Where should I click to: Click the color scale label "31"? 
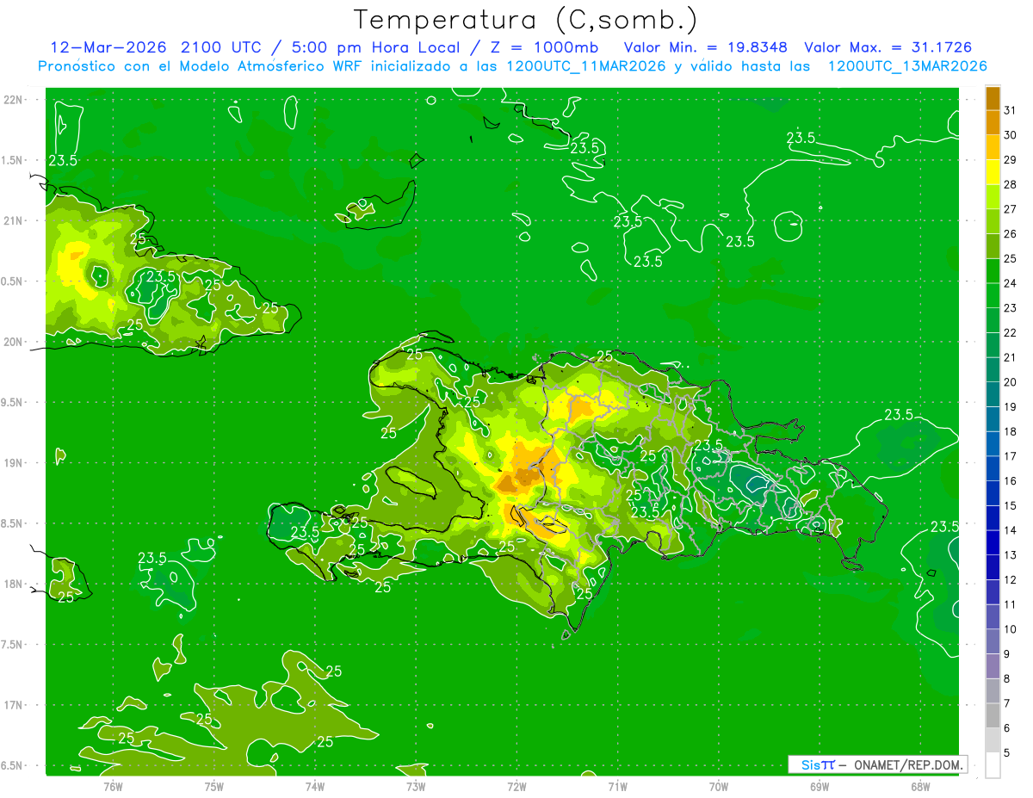coord(1011,110)
